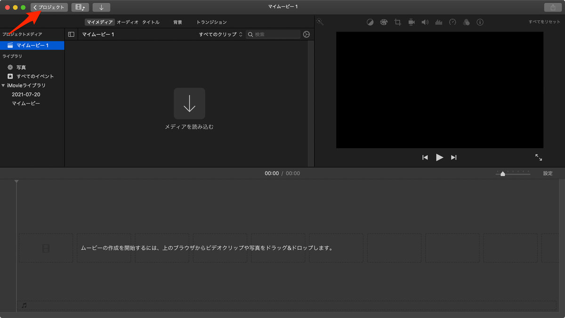Screen dimensions: 565x318
Task: Open noise reduction and equalizer icon
Action: [x=439, y=22]
